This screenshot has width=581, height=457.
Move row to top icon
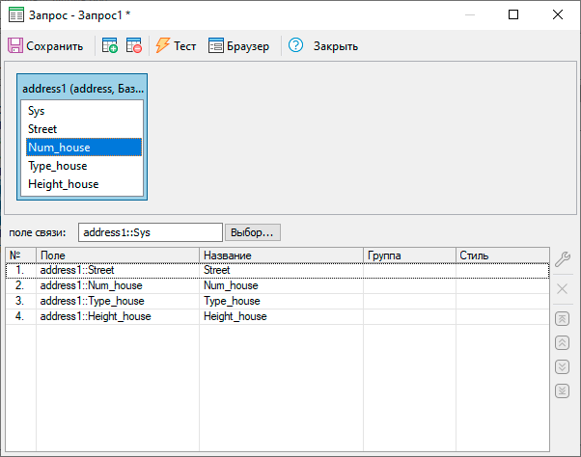(x=563, y=318)
